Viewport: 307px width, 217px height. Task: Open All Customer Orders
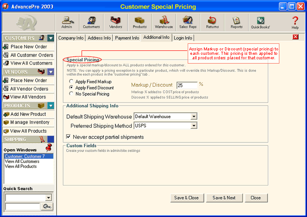click(29, 55)
